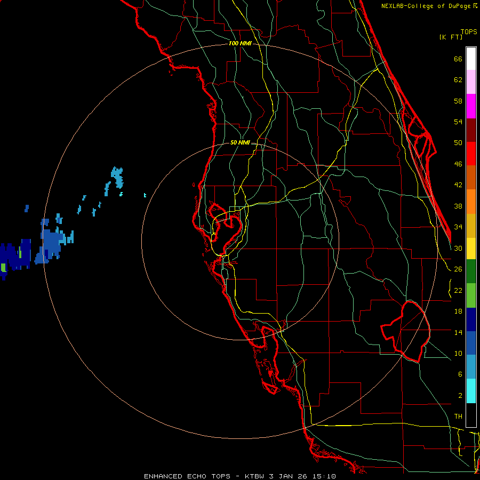
Task: Click the dark red legend swatch near 54
Action: tap(471, 130)
